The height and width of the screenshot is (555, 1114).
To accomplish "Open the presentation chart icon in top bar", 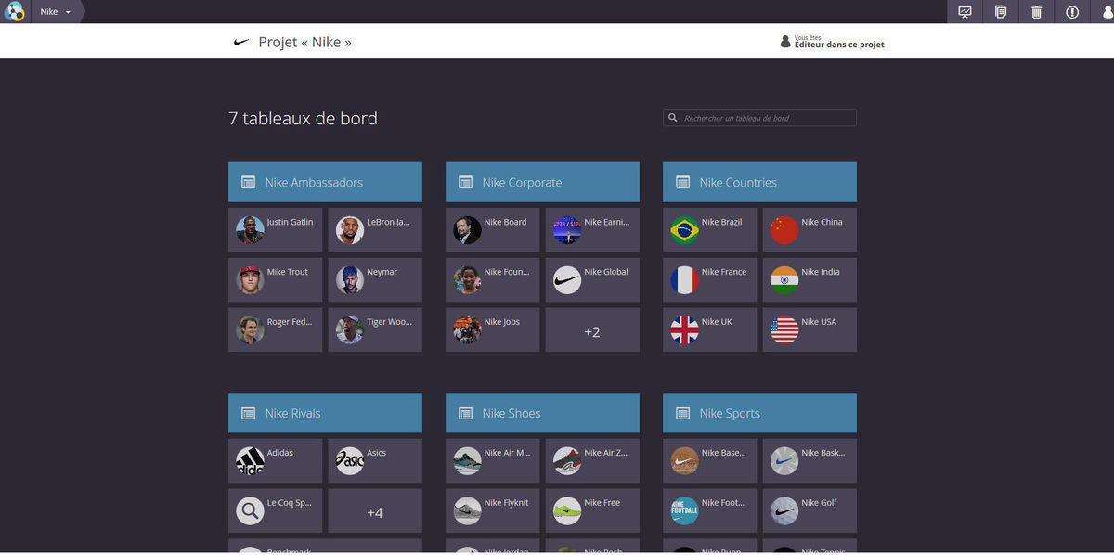I will 965,12.
